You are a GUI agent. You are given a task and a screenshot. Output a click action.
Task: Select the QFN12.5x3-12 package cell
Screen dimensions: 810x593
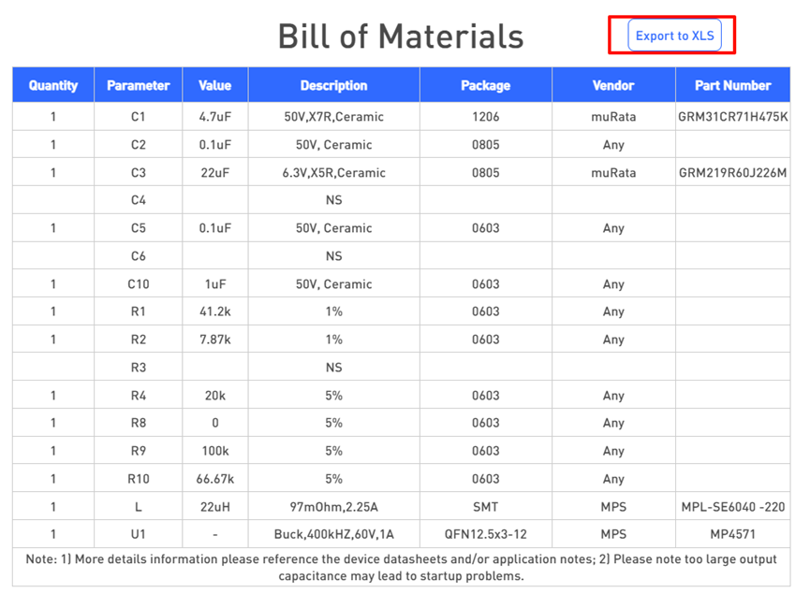[485, 535]
